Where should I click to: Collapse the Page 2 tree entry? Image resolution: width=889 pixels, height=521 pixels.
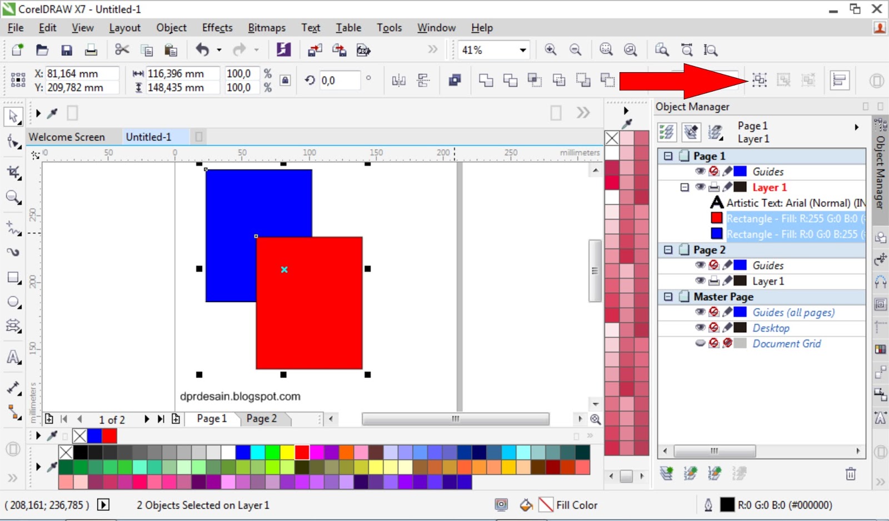[x=667, y=249]
